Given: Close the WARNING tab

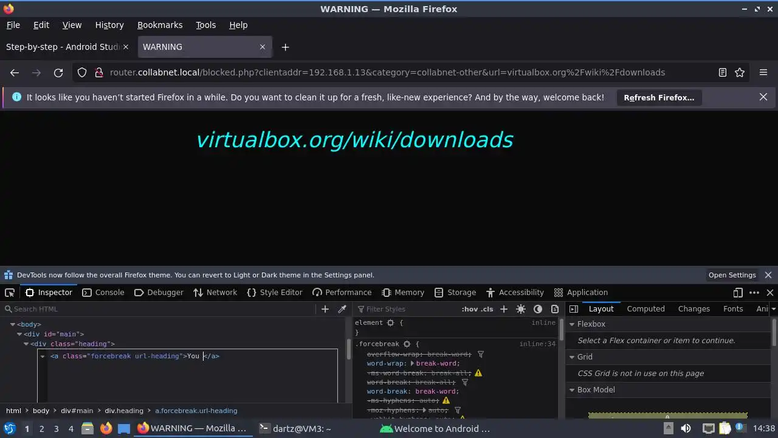Looking at the screenshot, I should (x=263, y=47).
